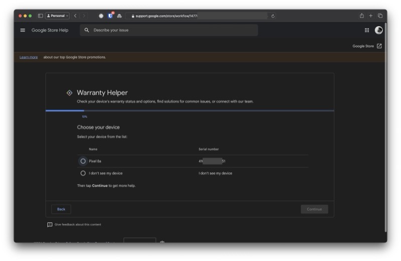Click the Name column header

[x=93, y=149]
